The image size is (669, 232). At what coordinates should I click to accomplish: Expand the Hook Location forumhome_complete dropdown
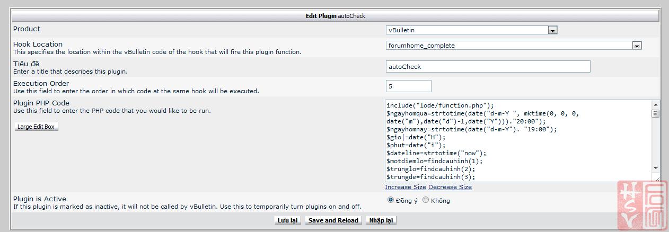(637, 46)
